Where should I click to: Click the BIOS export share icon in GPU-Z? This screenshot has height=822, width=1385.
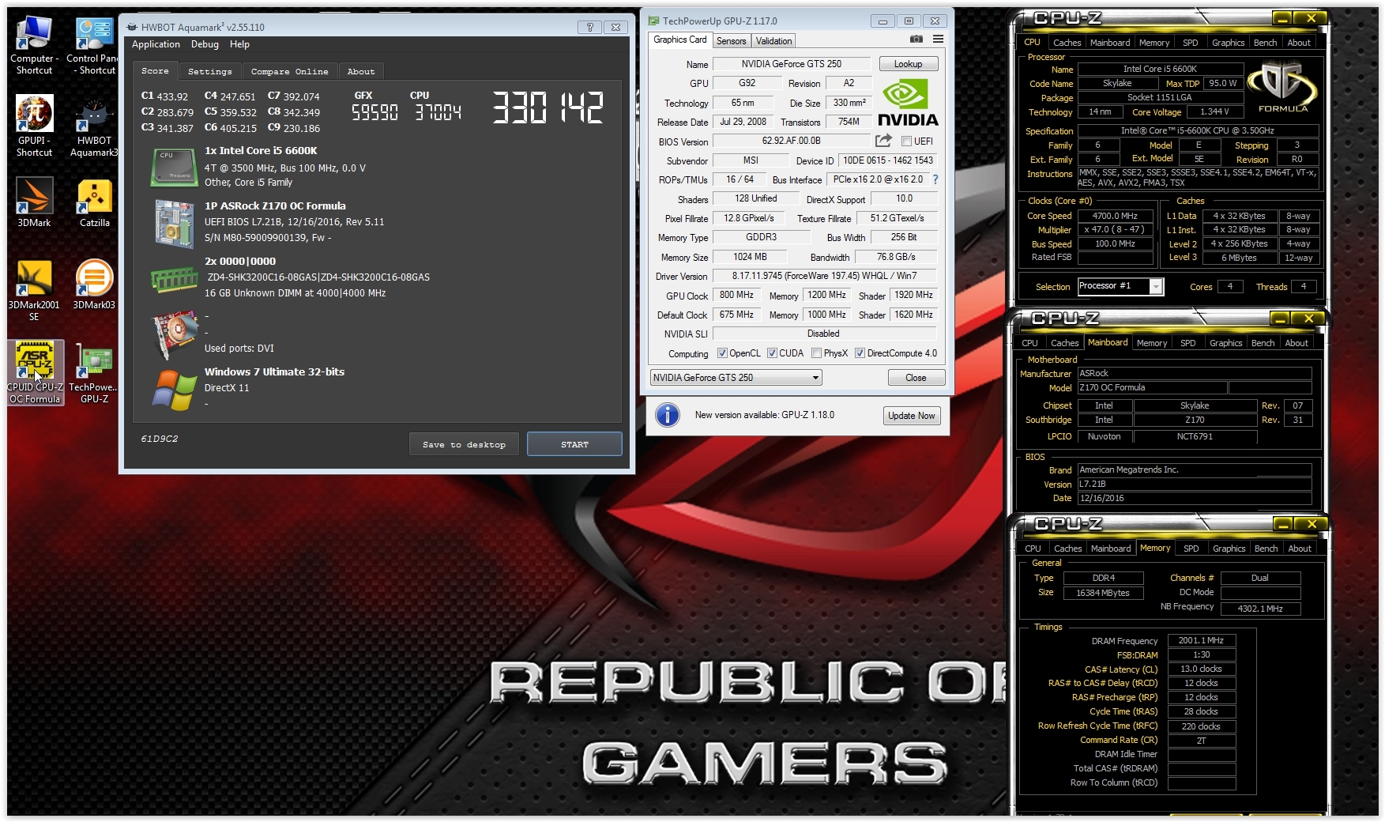883,141
